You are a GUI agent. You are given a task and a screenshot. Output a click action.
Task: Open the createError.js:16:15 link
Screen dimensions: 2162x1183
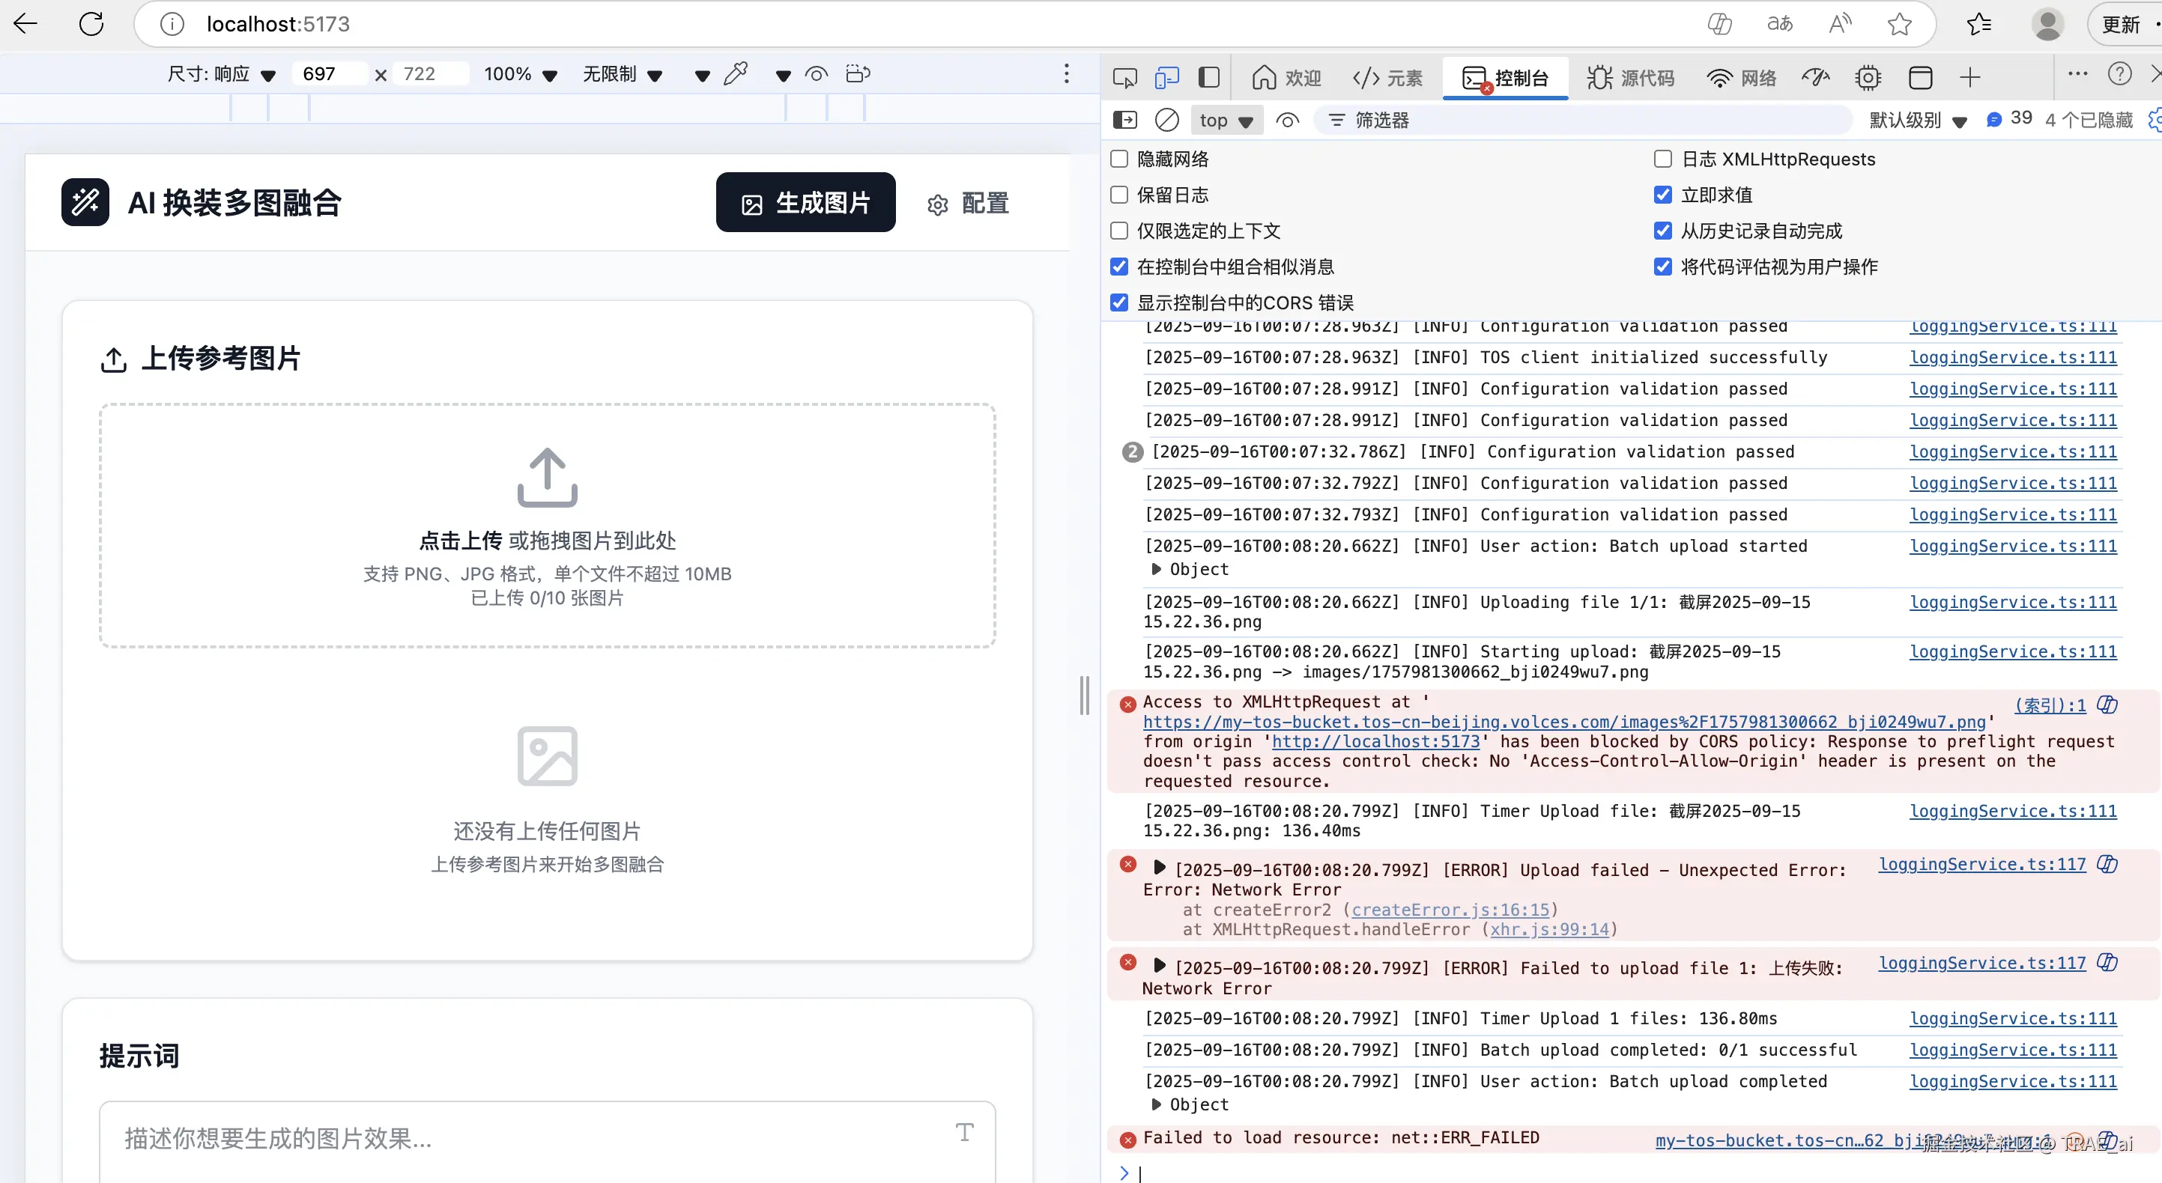point(1450,910)
